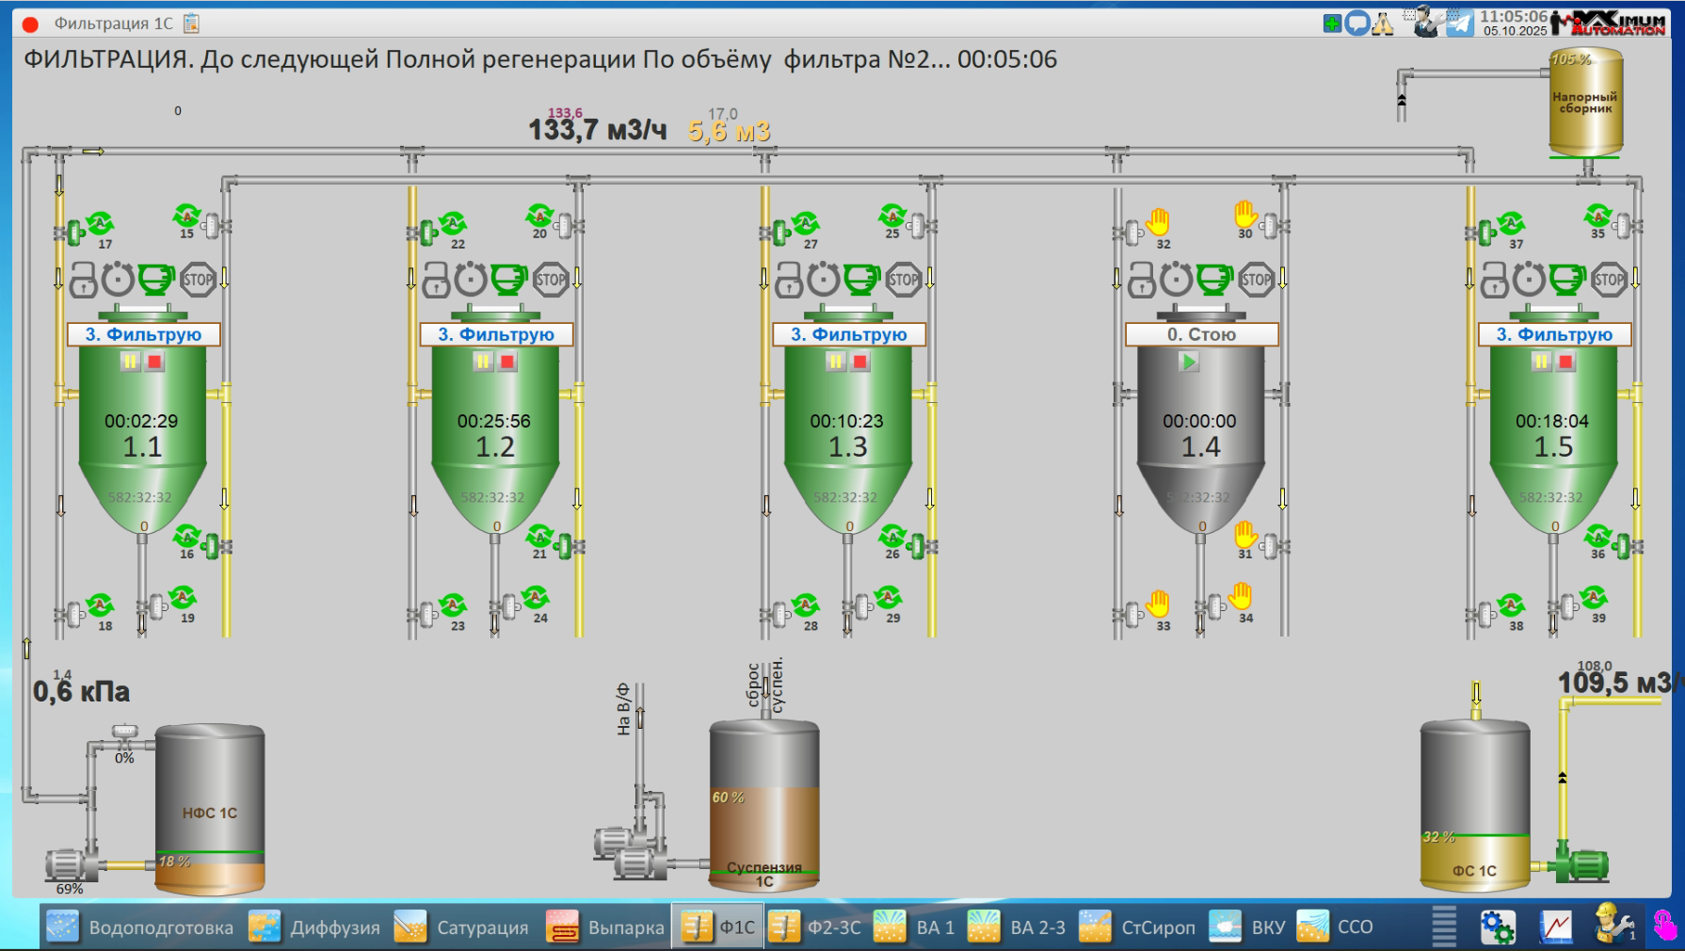Toggle the padlock icon above filter 1.2
Screen dimensions: 1685x951
click(x=436, y=280)
